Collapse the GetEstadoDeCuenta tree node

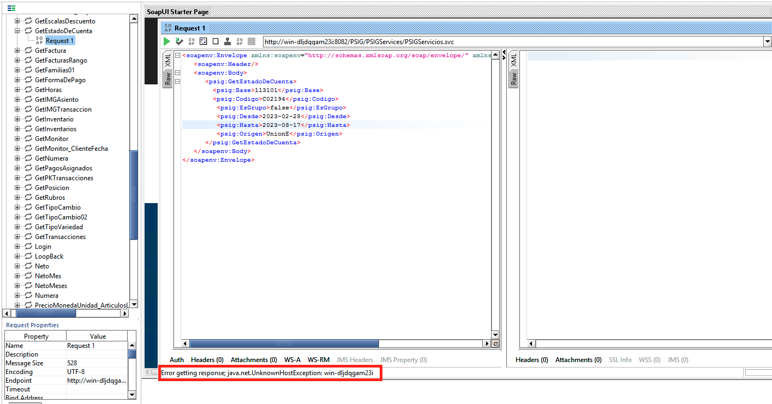(x=17, y=31)
